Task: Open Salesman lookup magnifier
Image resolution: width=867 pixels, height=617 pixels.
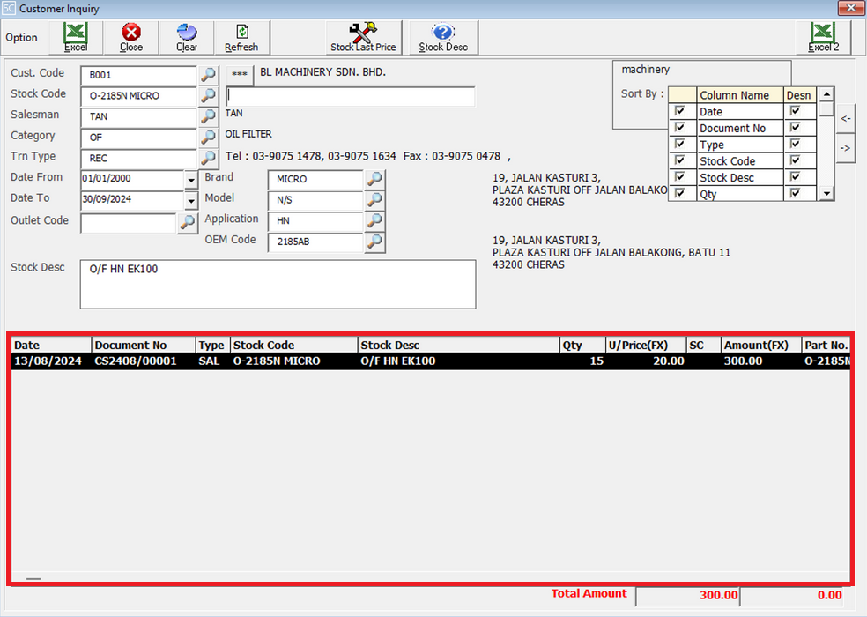Action: (x=209, y=116)
